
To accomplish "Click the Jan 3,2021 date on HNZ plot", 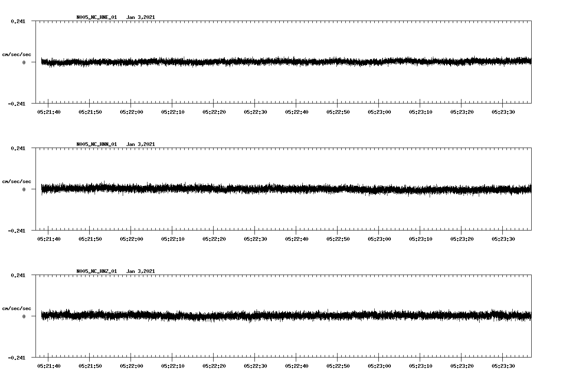I will pyautogui.click(x=141, y=271).
